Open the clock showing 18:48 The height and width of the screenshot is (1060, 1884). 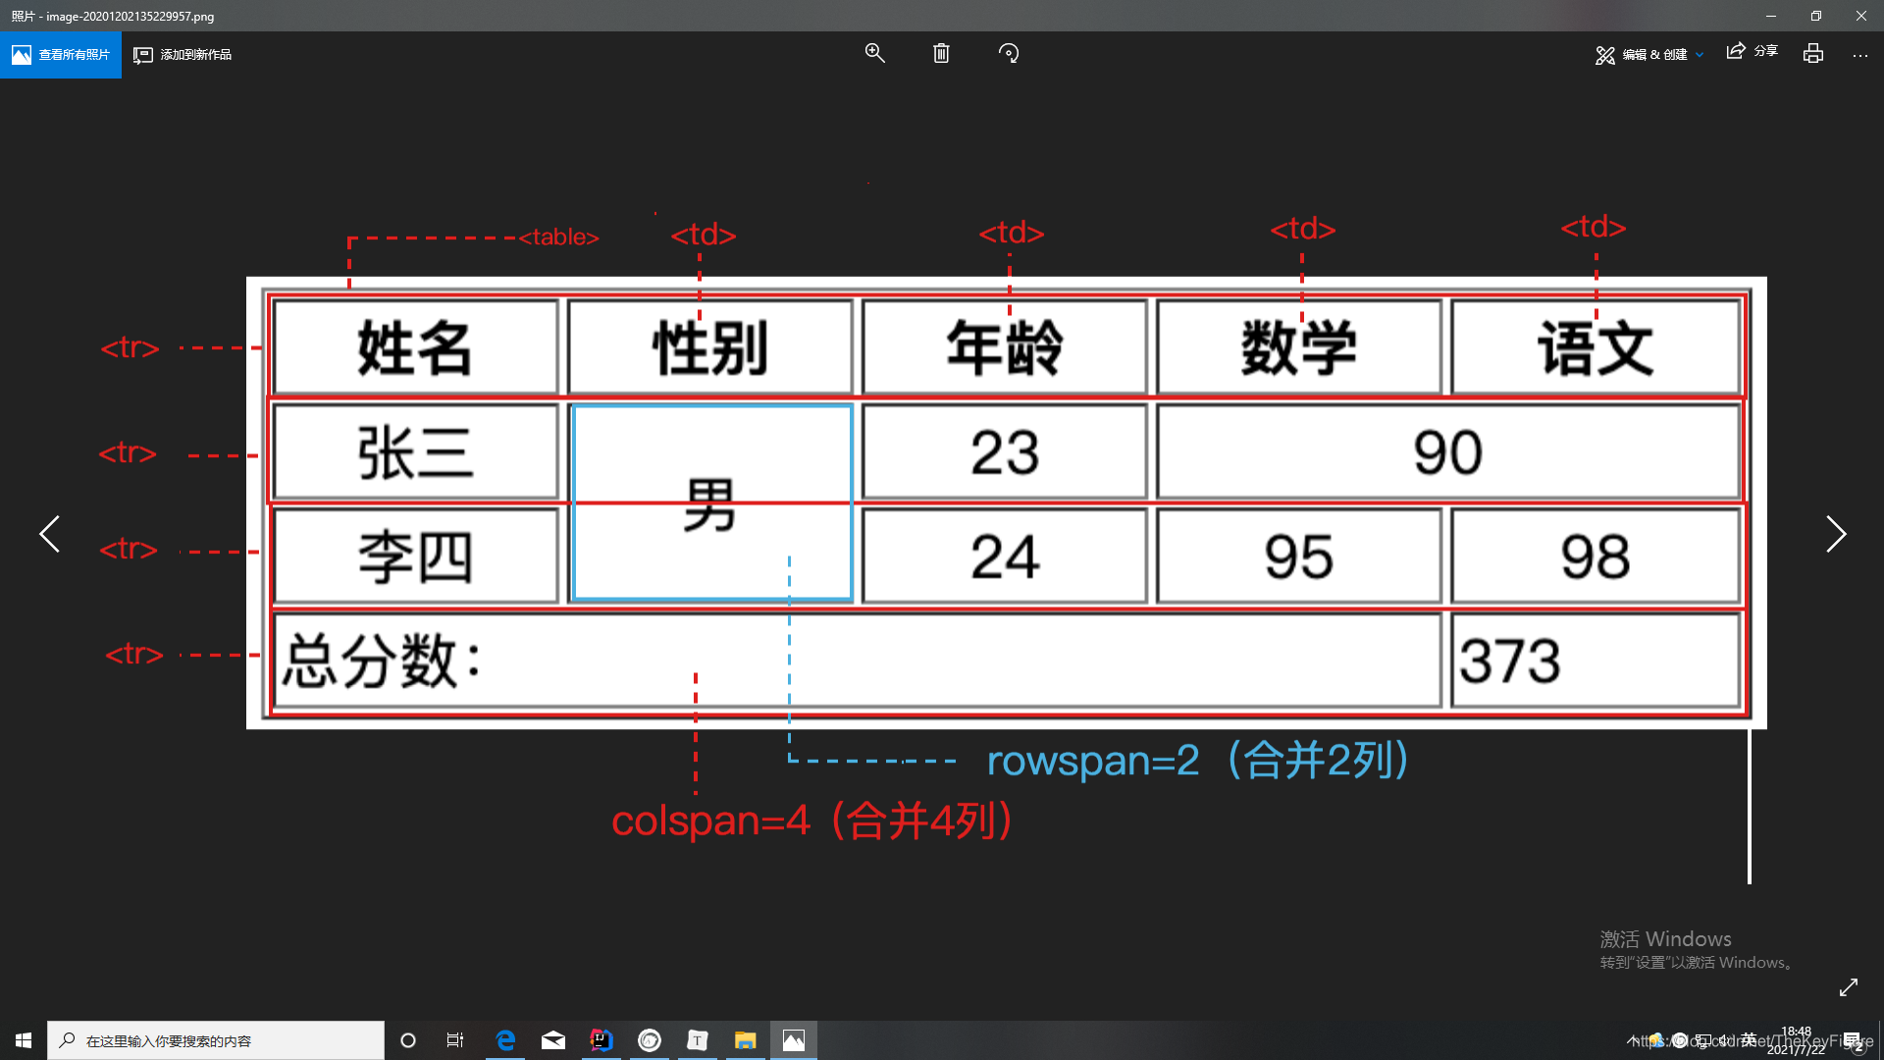coord(1796,1040)
